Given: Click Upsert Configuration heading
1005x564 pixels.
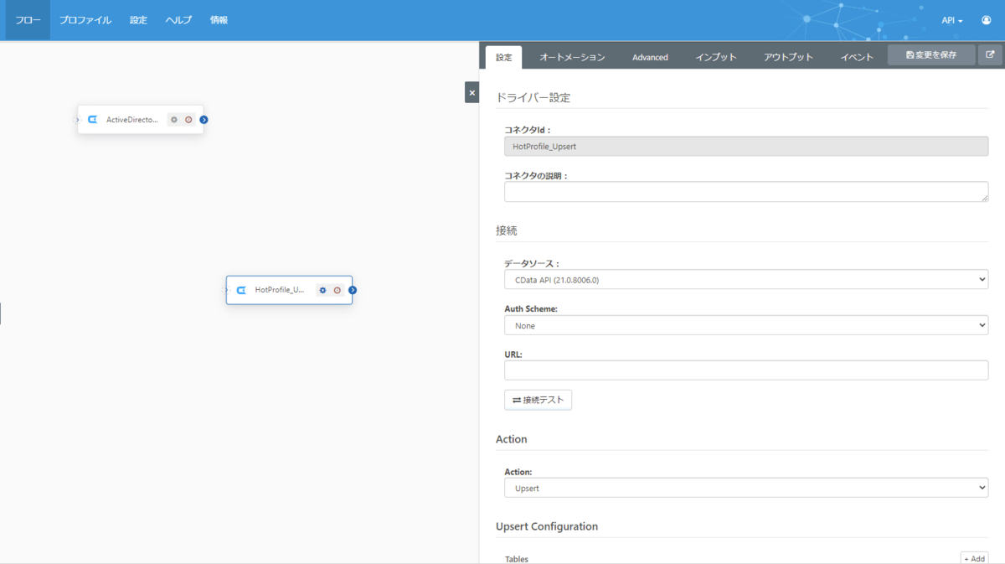Looking at the screenshot, I should point(547,526).
